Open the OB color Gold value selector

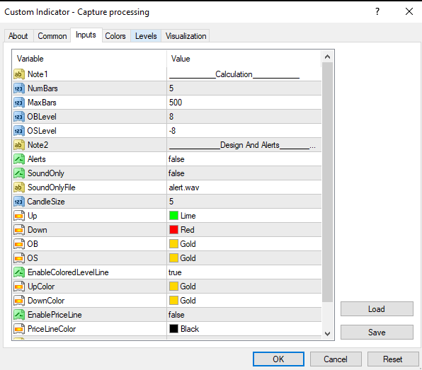point(244,244)
